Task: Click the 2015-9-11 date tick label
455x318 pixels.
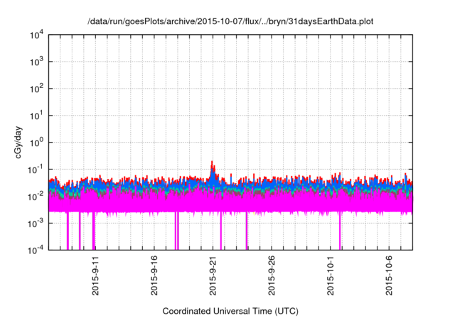Action: 95,275
